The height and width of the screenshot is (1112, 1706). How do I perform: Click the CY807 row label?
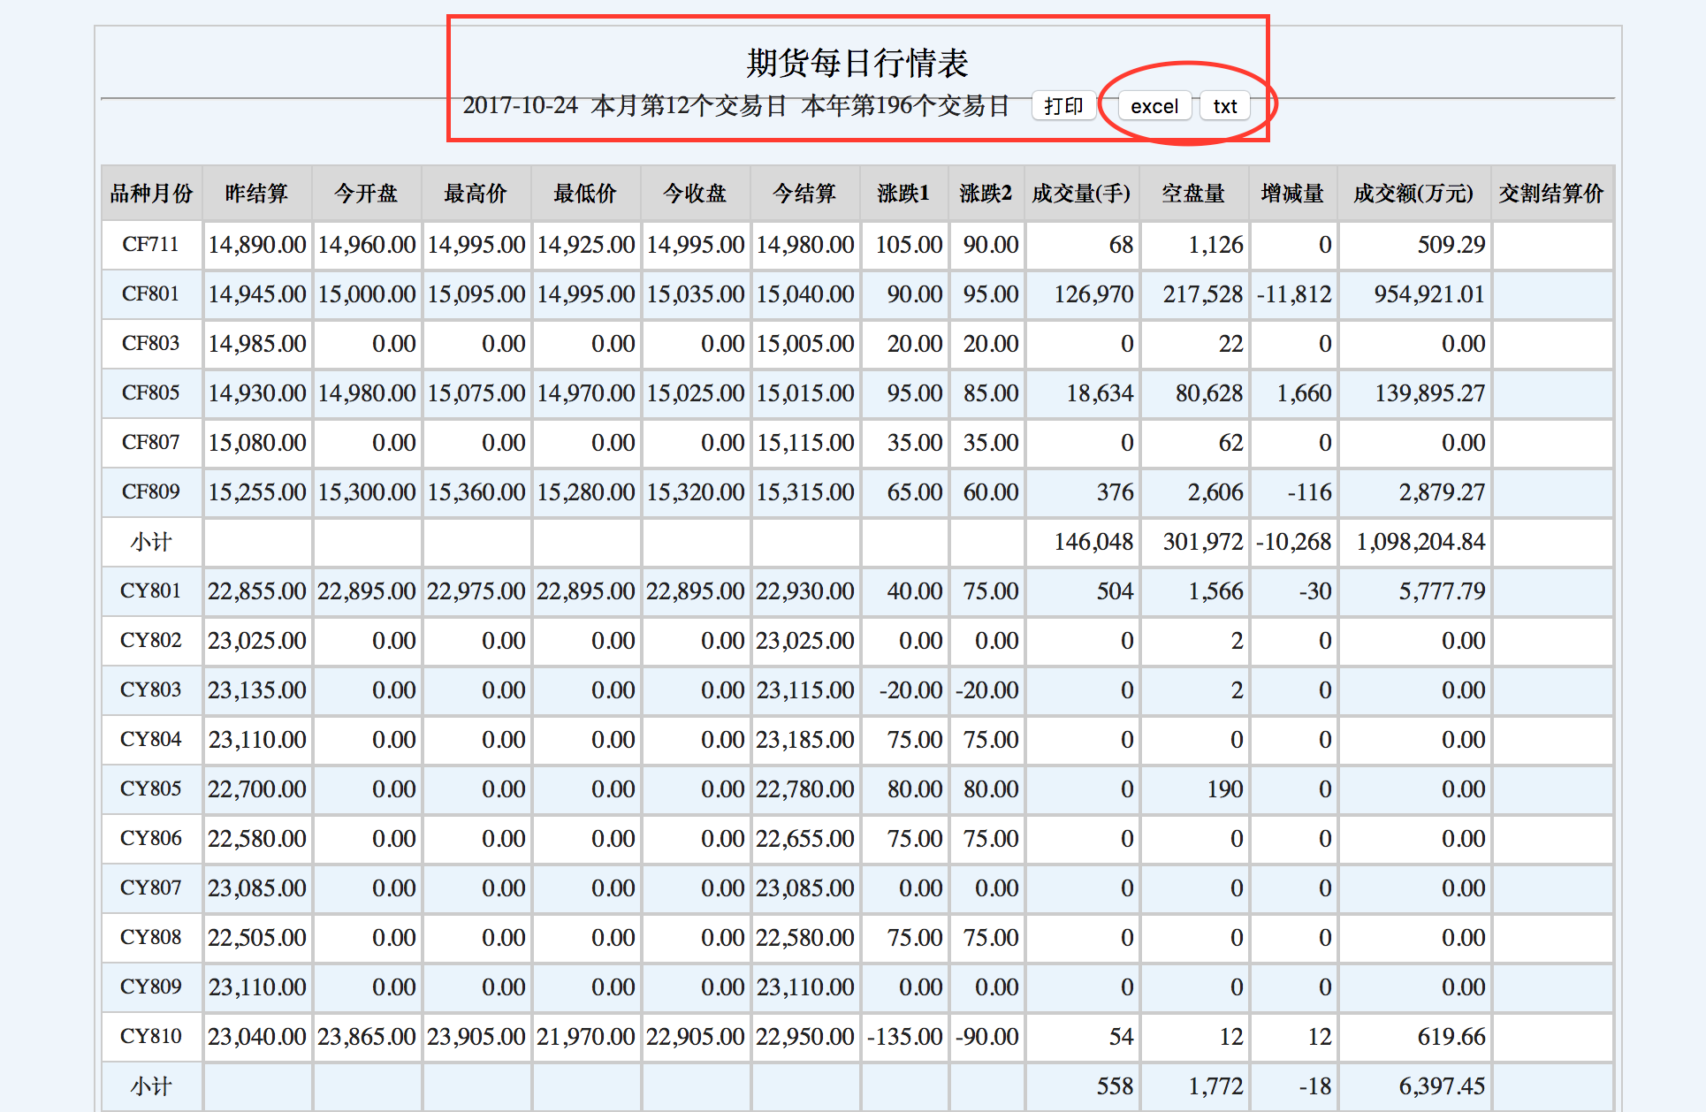(151, 887)
